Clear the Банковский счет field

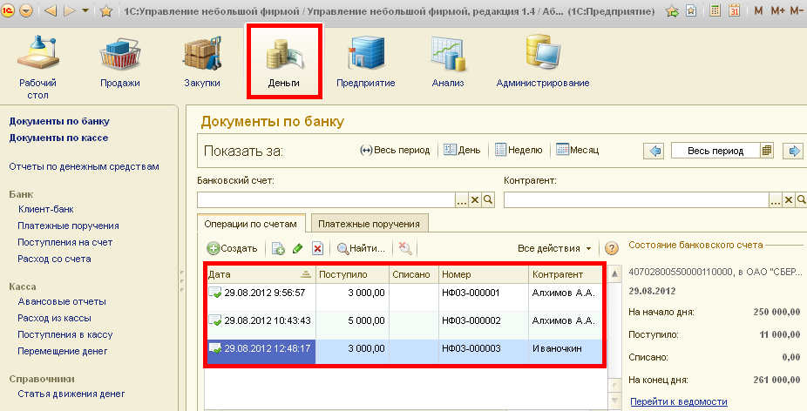coord(475,200)
